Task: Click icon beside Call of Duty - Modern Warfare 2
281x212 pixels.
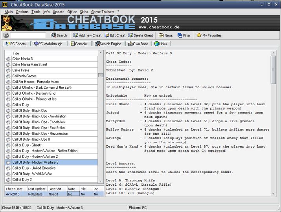Action: click(x=8, y=157)
